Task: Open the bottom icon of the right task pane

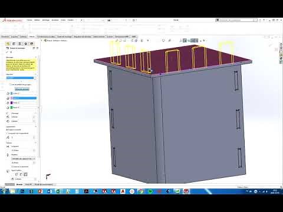Action: 281,62
